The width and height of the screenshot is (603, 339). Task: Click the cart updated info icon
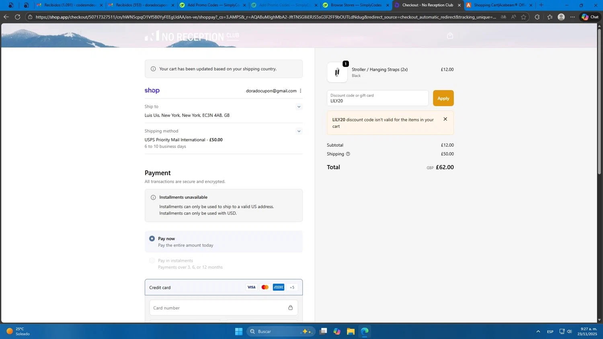coord(153,69)
